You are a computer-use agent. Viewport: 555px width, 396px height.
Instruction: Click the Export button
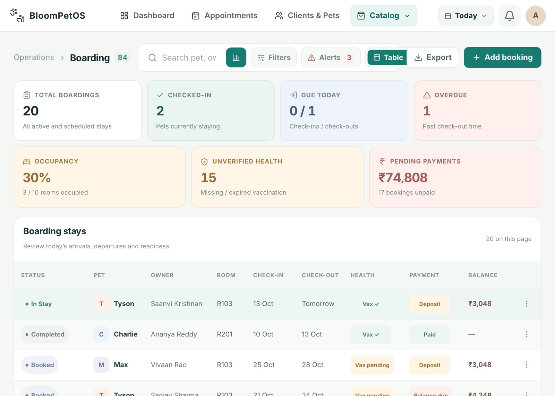pyautogui.click(x=433, y=58)
